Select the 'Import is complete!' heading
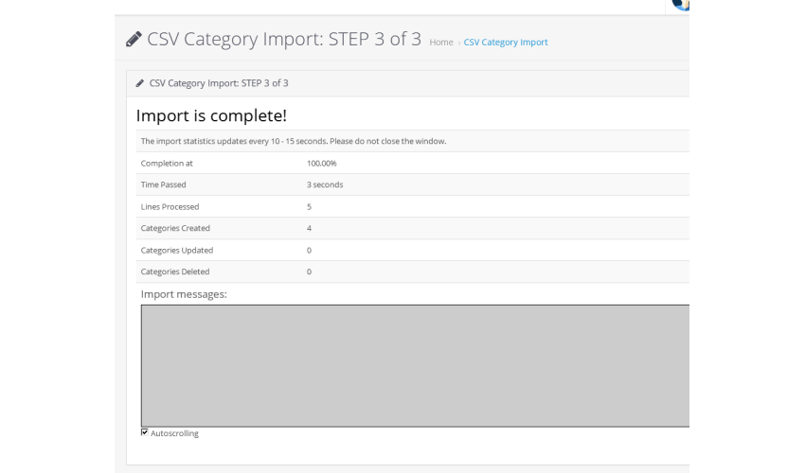805x473 pixels. [211, 115]
